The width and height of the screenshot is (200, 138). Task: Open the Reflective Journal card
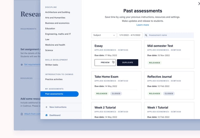click(169, 85)
